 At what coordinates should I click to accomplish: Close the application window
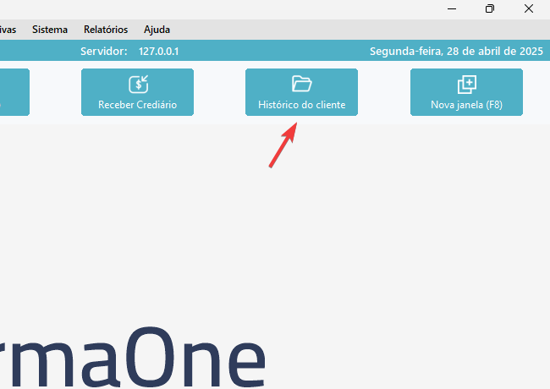[529, 8]
